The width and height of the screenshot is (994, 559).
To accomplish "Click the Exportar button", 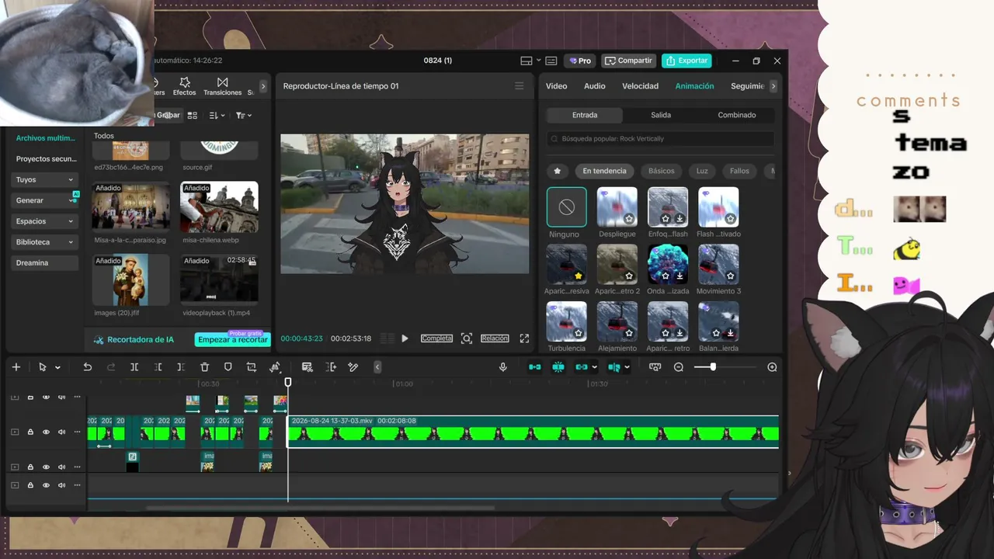I will (687, 61).
